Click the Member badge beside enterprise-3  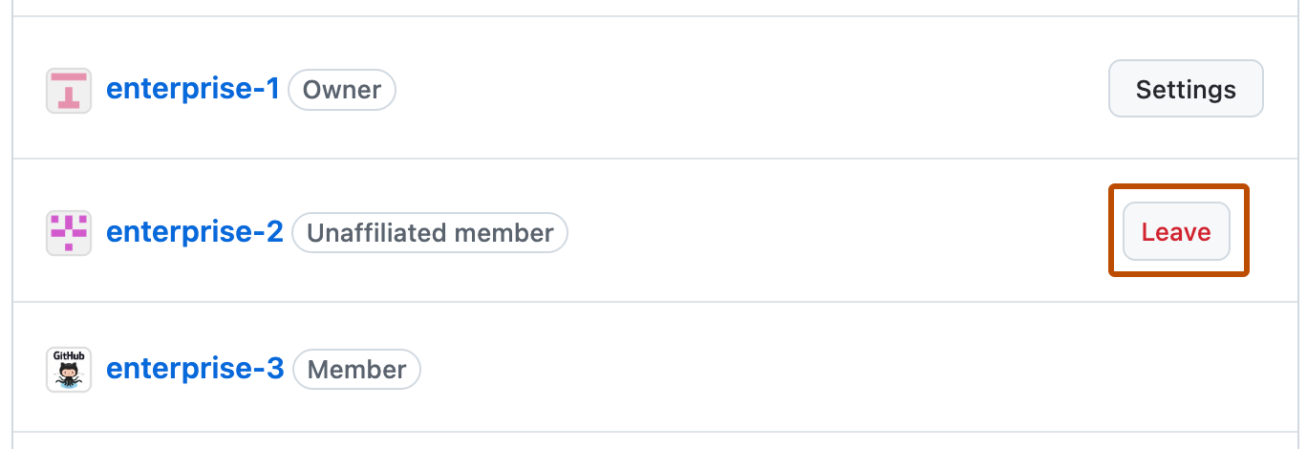coord(356,370)
